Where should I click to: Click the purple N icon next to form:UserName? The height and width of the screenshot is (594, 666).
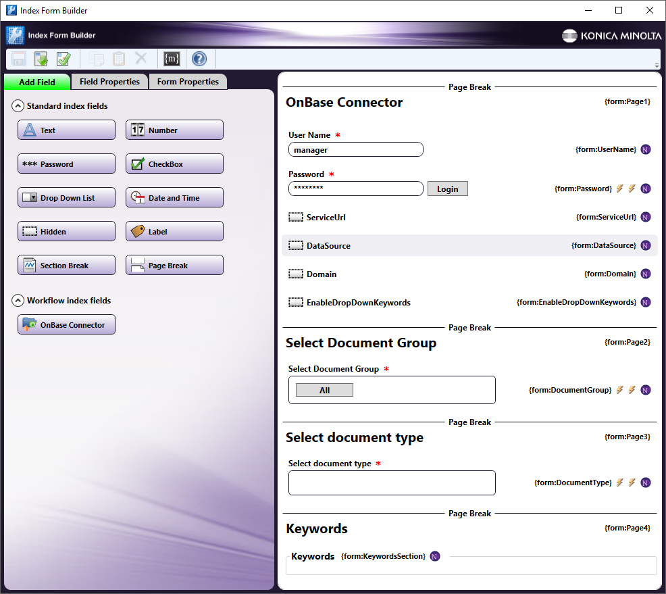pyautogui.click(x=646, y=149)
